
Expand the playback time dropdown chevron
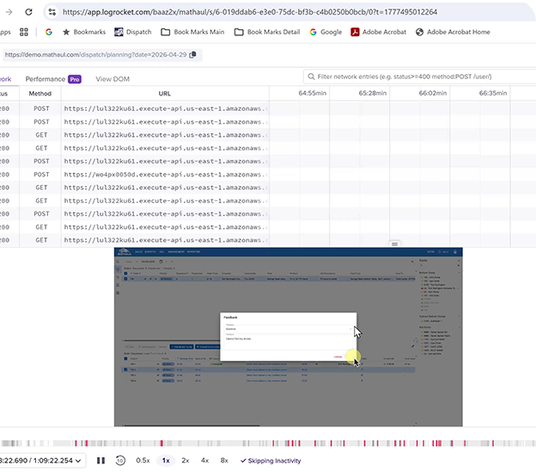78,461
